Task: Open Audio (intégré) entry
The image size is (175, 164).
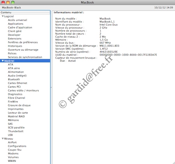Action: point(17,76)
